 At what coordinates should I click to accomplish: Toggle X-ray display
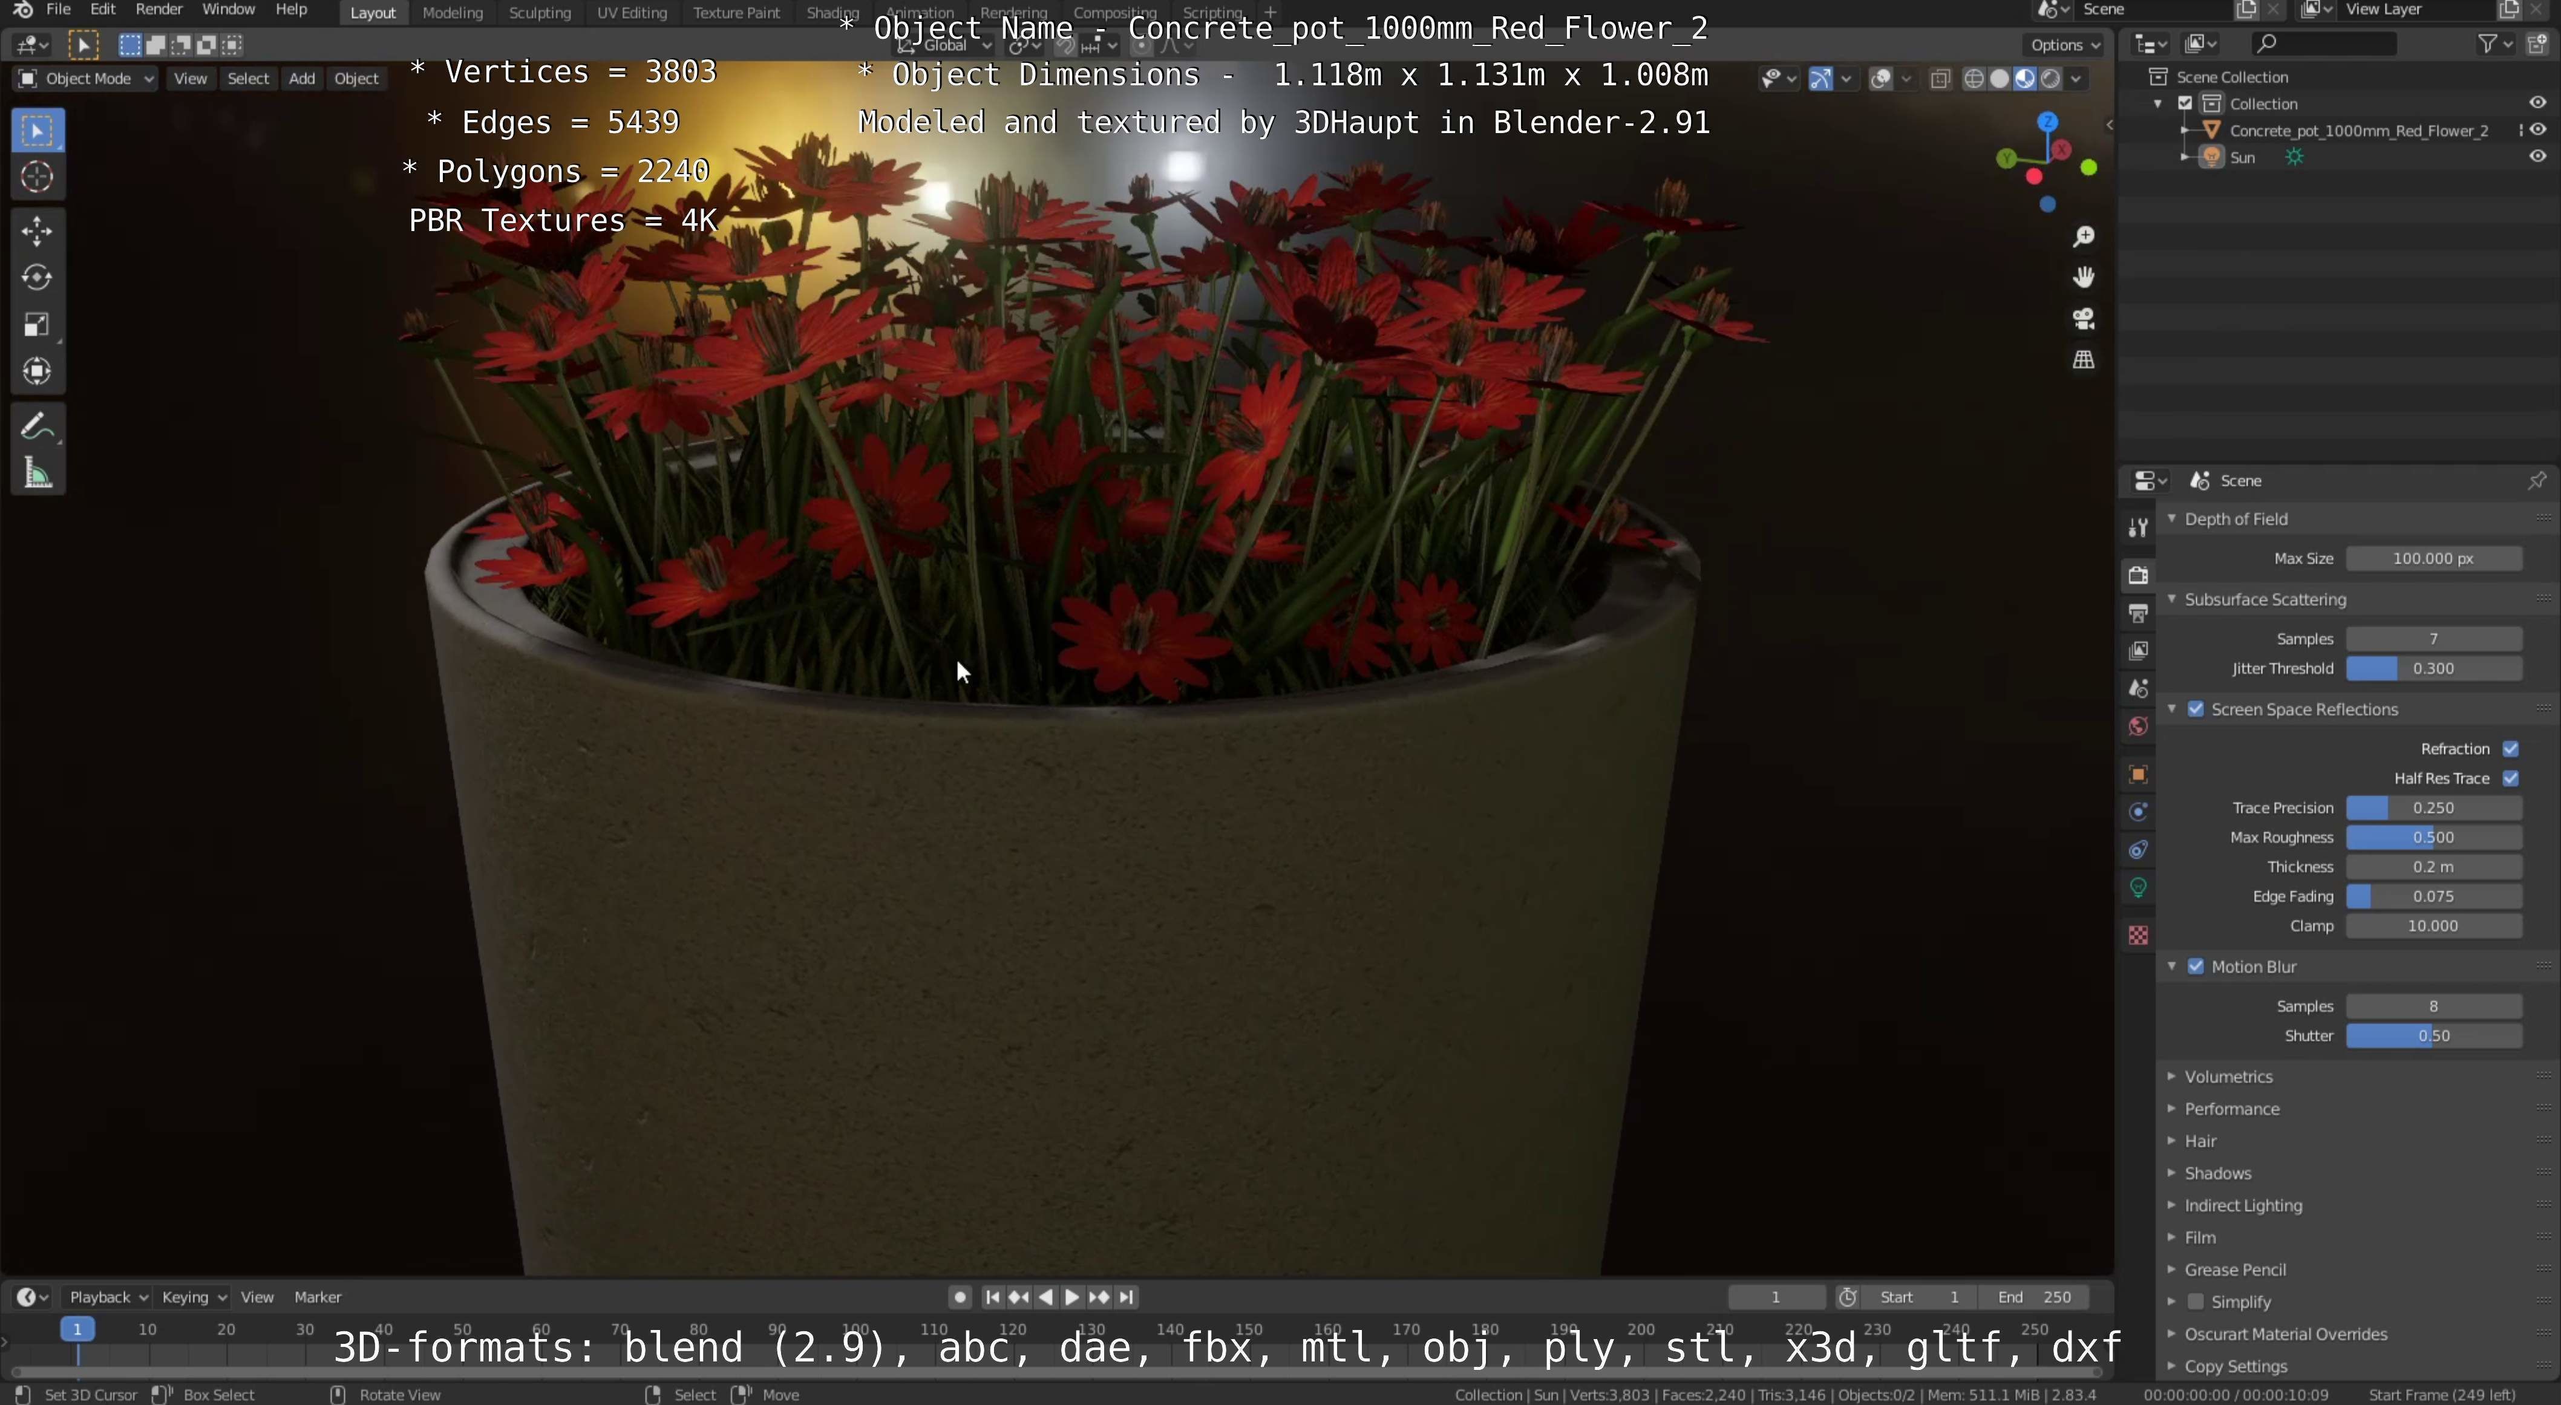(x=1940, y=79)
